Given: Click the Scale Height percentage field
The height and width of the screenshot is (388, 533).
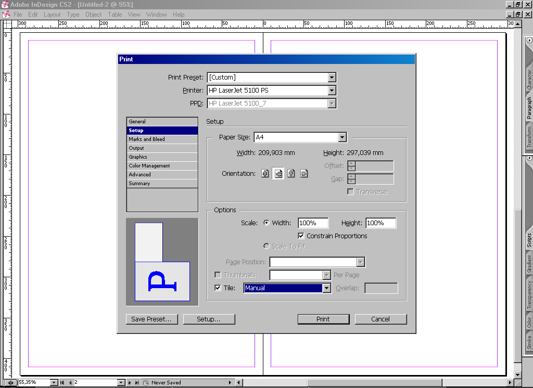Looking at the screenshot, I should coord(380,223).
